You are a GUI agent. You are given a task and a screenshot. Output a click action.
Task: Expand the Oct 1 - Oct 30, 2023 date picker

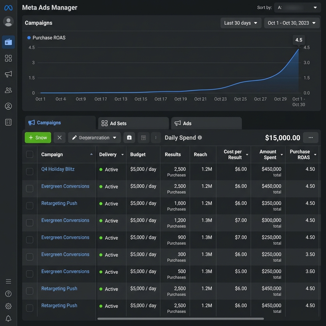pos(292,23)
